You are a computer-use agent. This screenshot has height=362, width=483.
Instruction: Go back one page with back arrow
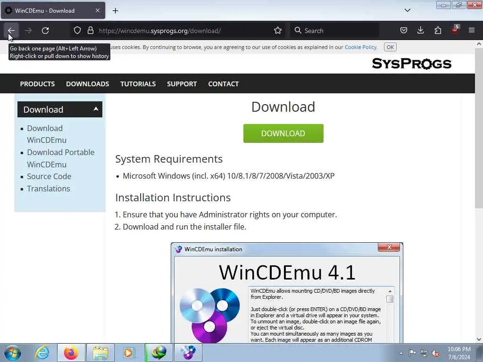pos(11,31)
